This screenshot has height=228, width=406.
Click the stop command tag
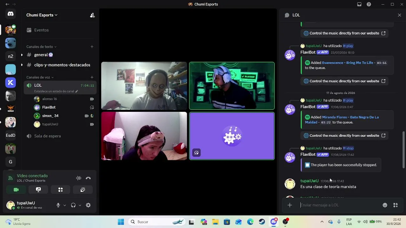(348, 148)
